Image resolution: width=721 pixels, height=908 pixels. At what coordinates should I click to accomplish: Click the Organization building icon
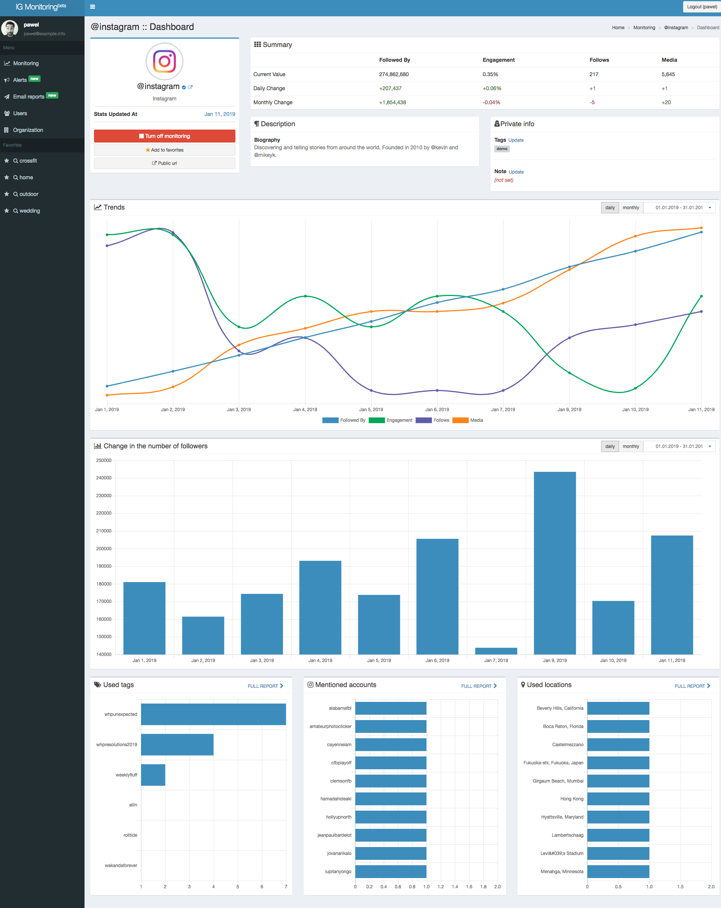(x=6, y=130)
